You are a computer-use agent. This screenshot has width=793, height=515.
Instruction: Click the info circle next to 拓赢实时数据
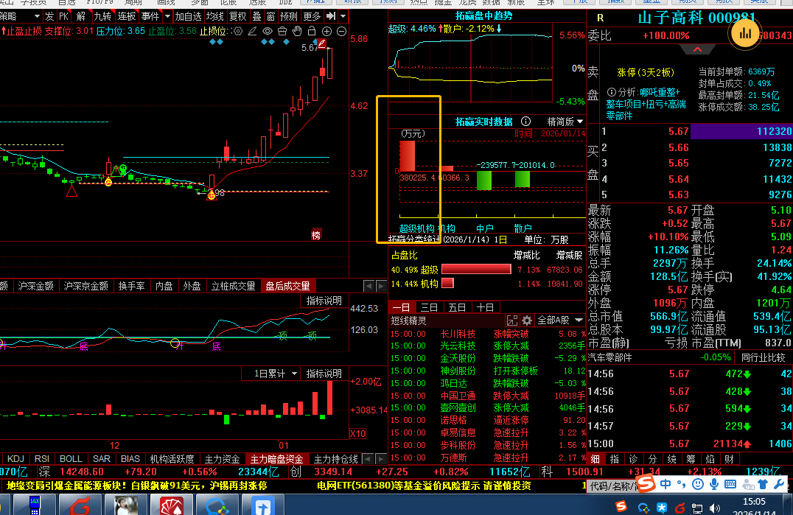coord(526,122)
